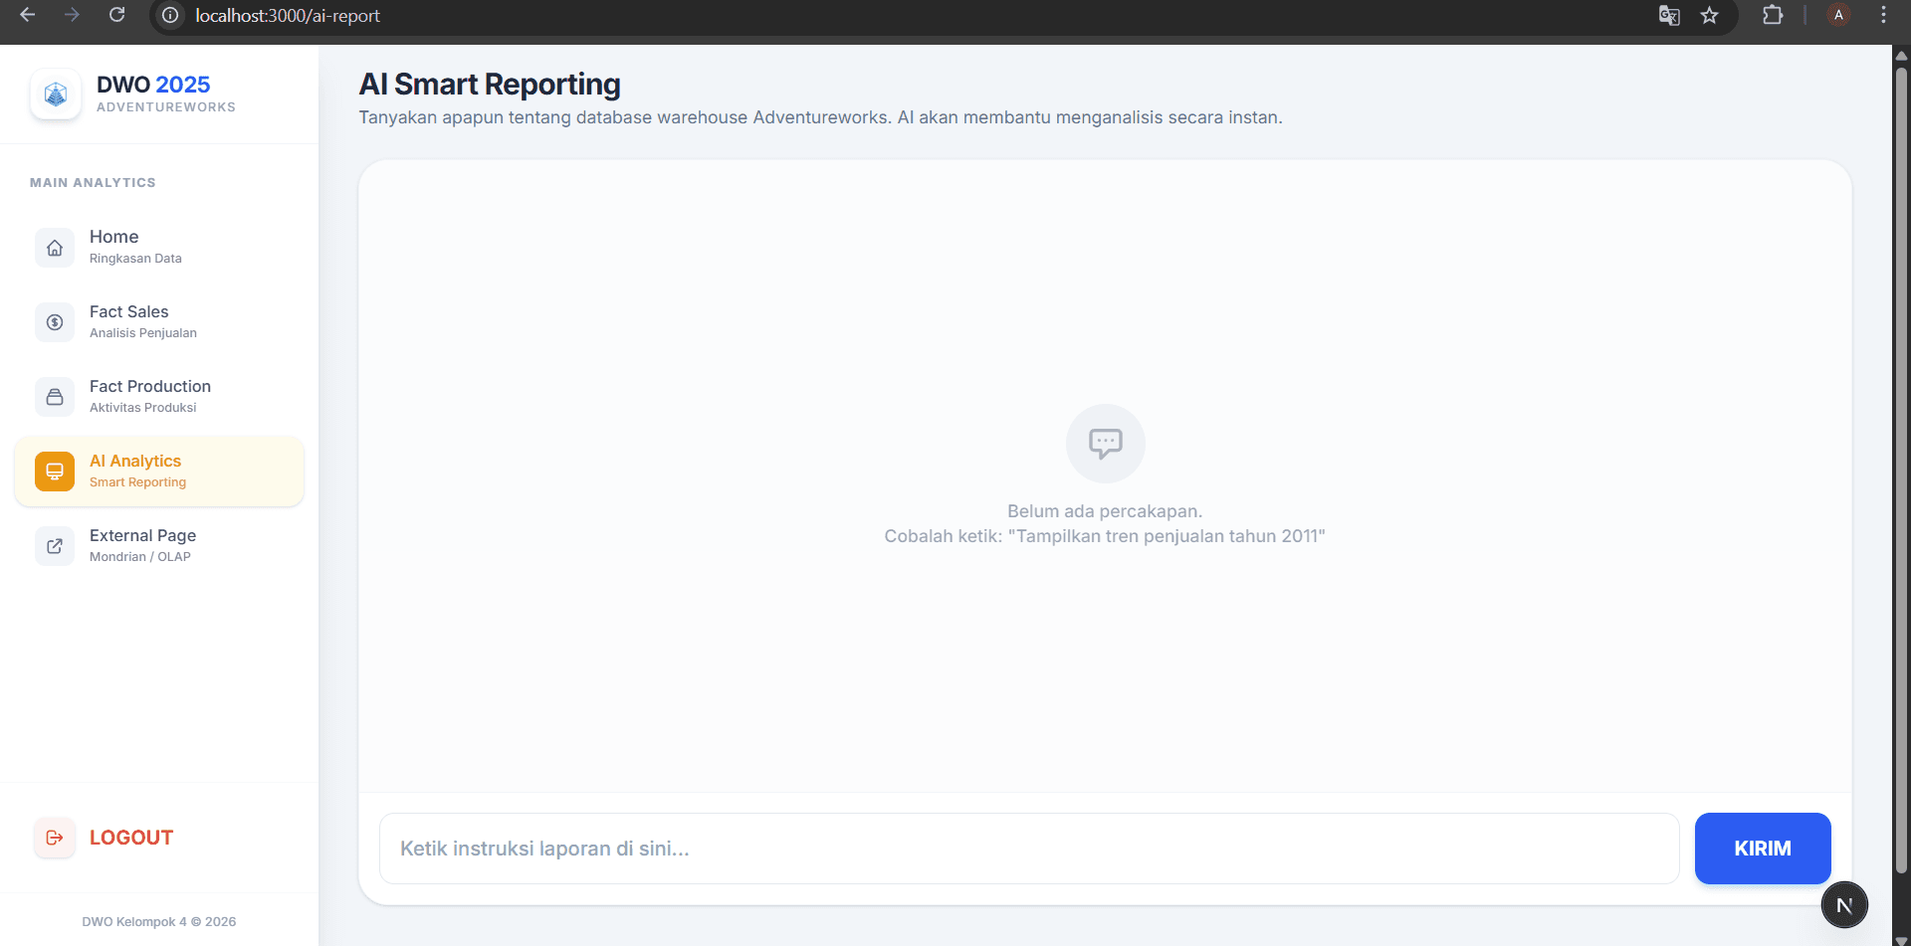Click the ADVENTUREWORKS subtitle text
1911x946 pixels.
click(x=166, y=107)
